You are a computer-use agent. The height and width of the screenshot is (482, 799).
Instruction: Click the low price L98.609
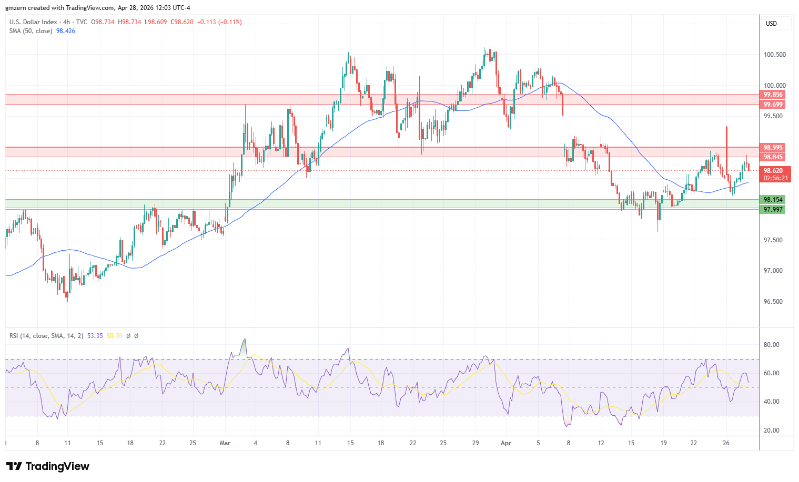(x=155, y=22)
